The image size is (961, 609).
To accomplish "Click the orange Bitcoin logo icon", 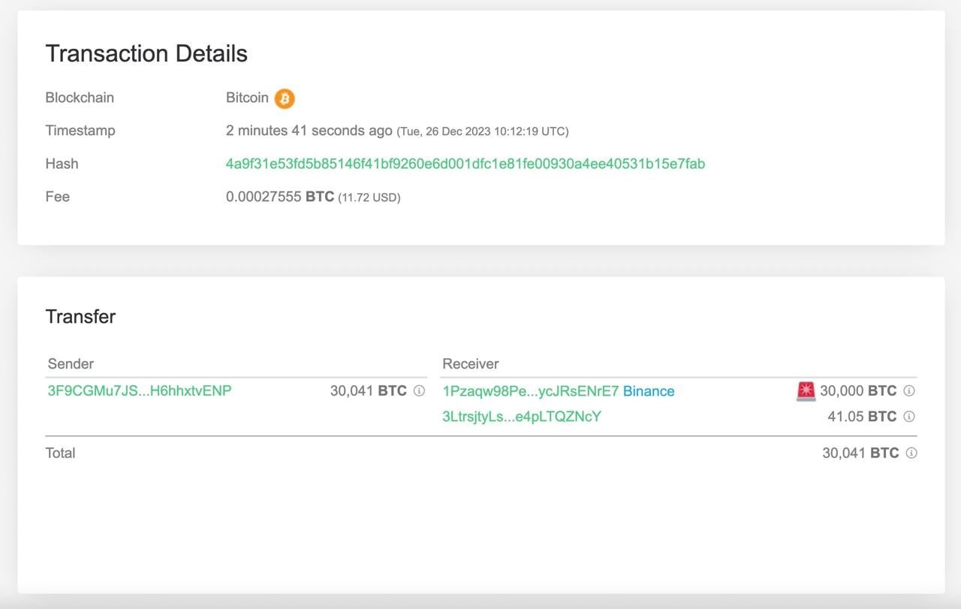I will [x=285, y=98].
